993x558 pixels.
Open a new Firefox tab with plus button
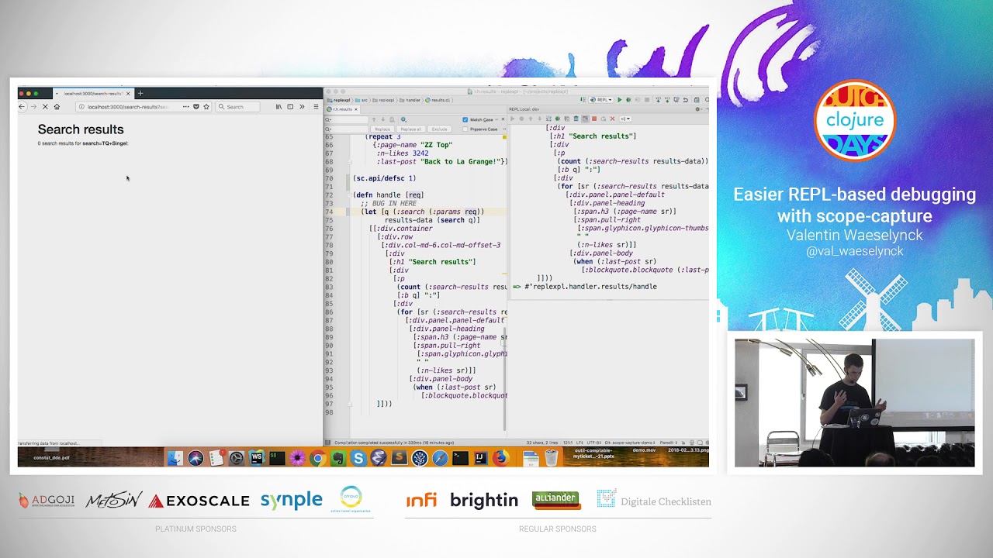140,93
